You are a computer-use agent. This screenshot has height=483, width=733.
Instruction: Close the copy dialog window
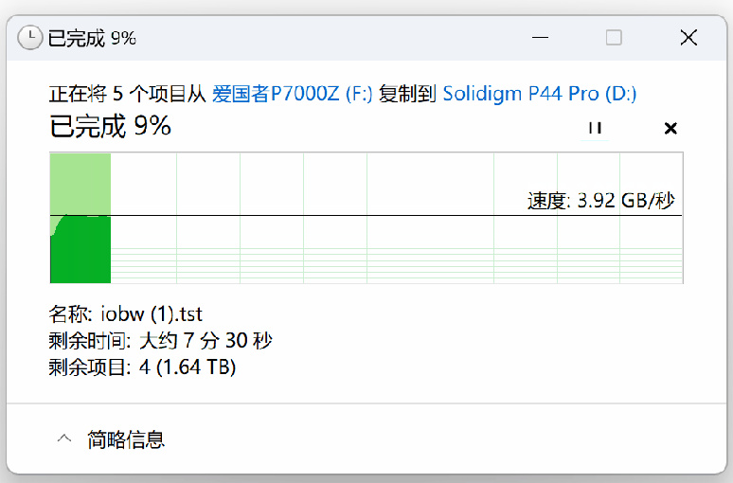point(688,38)
